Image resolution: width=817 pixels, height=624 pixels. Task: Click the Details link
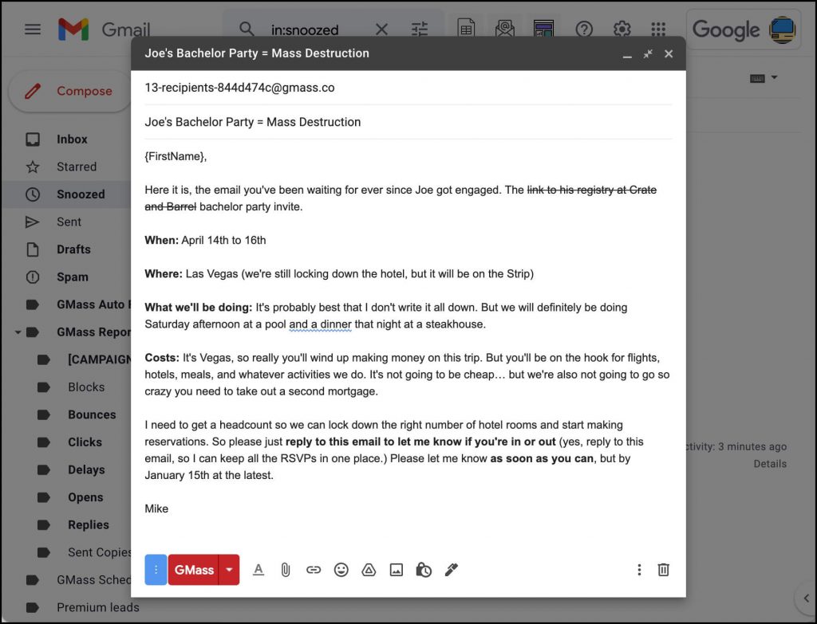769,464
